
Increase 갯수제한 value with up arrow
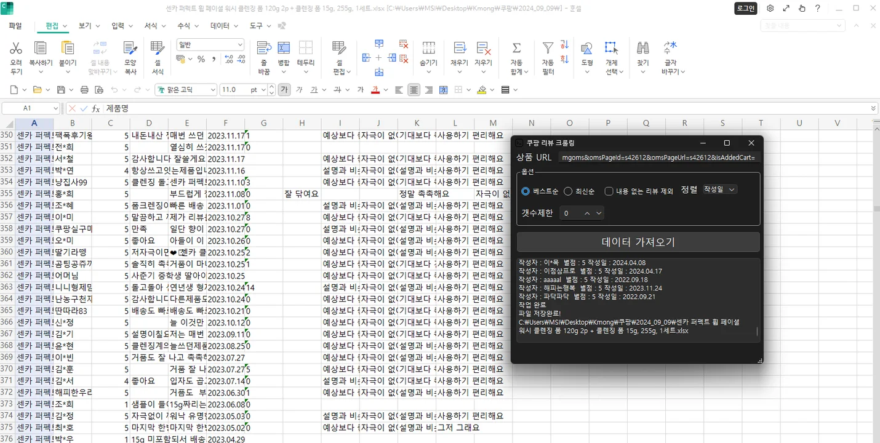[587, 213]
